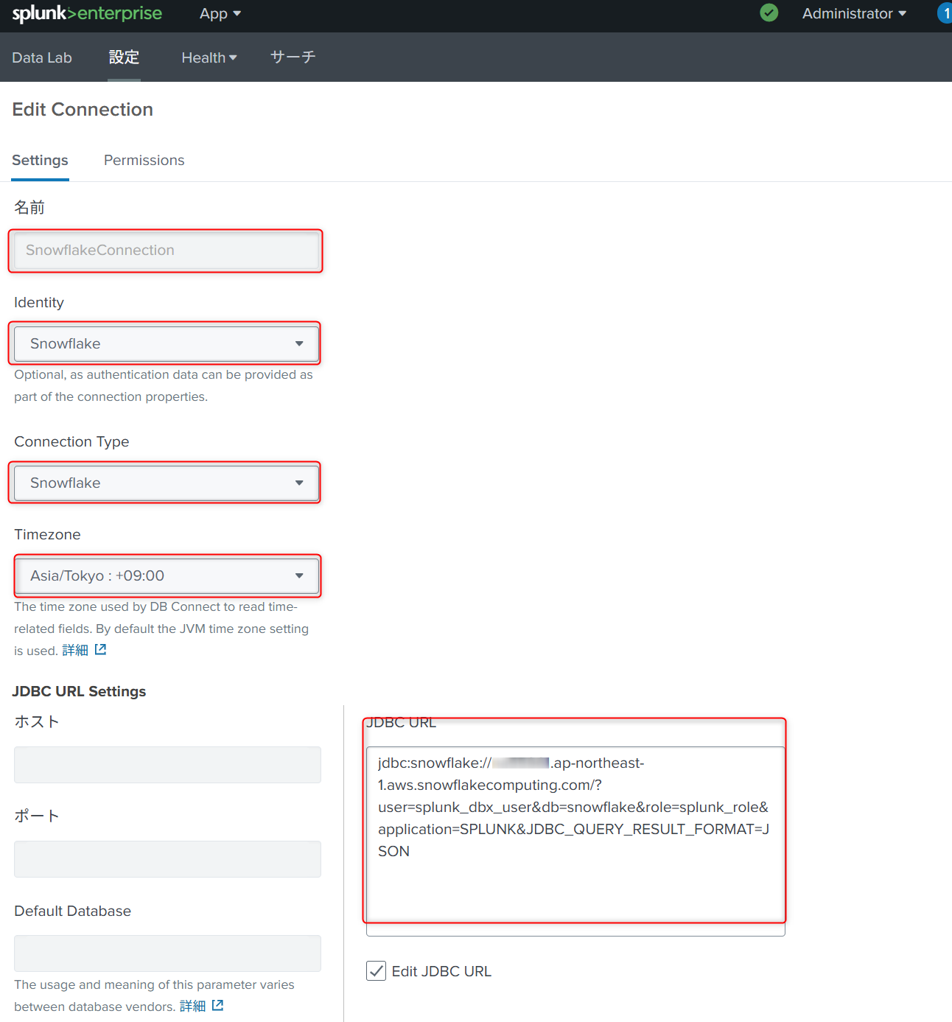Click the Default Database help text about vendors
952x1022 pixels.
154,995
